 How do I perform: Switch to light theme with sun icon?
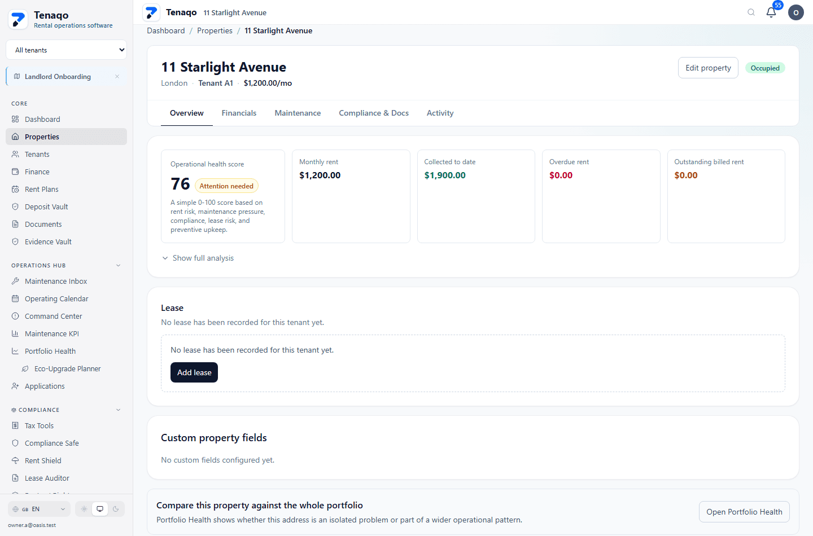(x=84, y=509)
